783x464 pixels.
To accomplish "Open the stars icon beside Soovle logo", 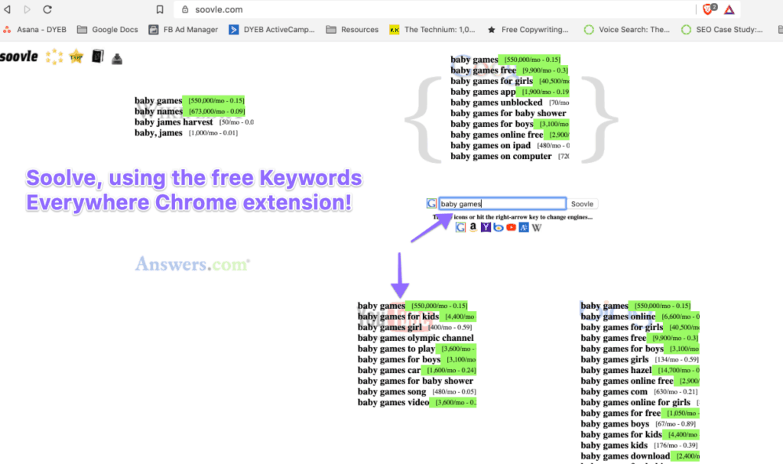I will [x=54, y=57].
